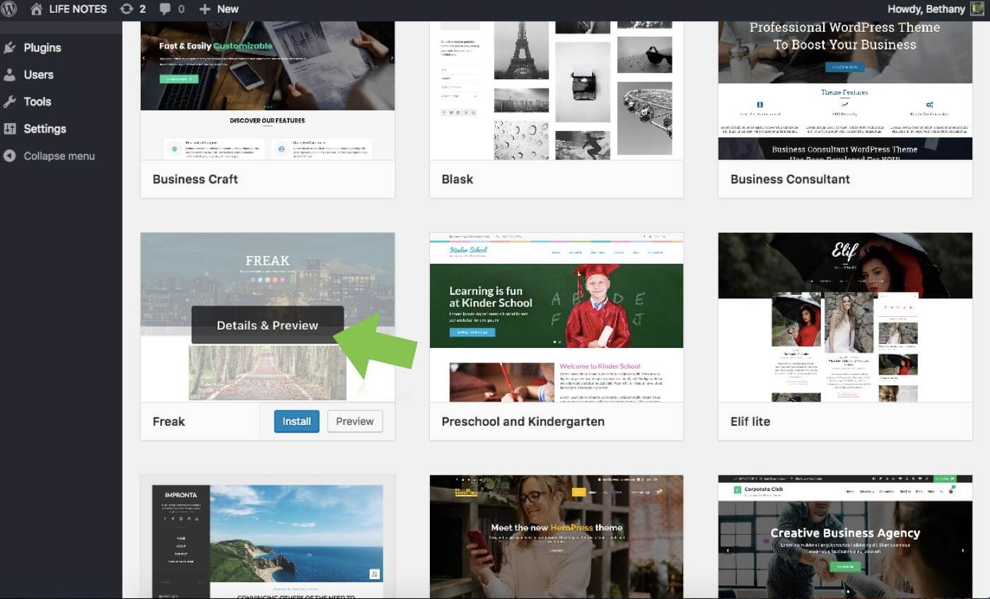Click the Settings sliders icon

tap(10, 129)
